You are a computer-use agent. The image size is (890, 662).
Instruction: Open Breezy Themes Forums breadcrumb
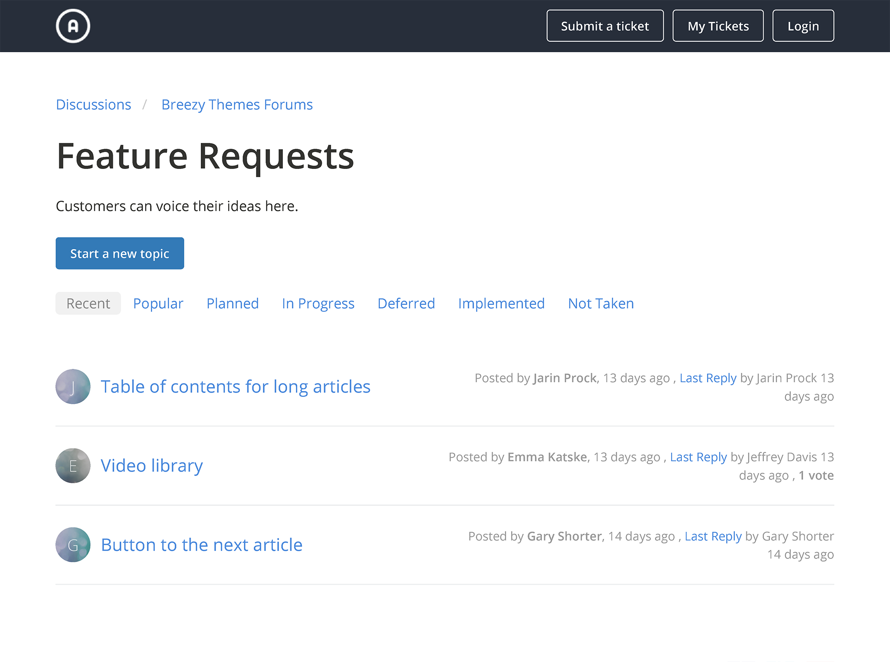(237, 105)
